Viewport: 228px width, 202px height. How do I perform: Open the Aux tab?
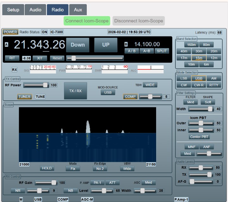point(78,9)
